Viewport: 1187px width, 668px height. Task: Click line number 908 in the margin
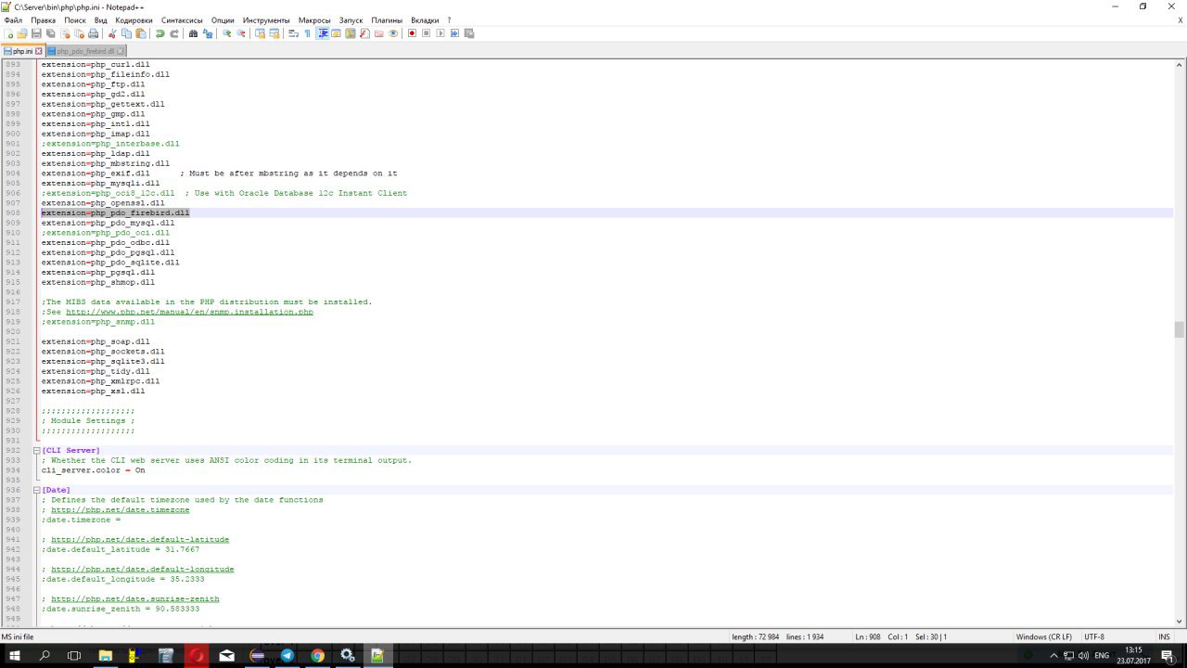pos(13,212)
